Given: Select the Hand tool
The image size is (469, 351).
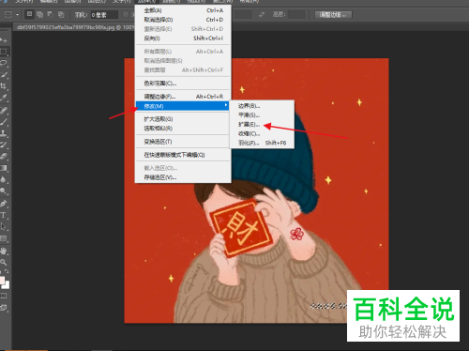Looking at the screenshot, I should coord(4,251).
